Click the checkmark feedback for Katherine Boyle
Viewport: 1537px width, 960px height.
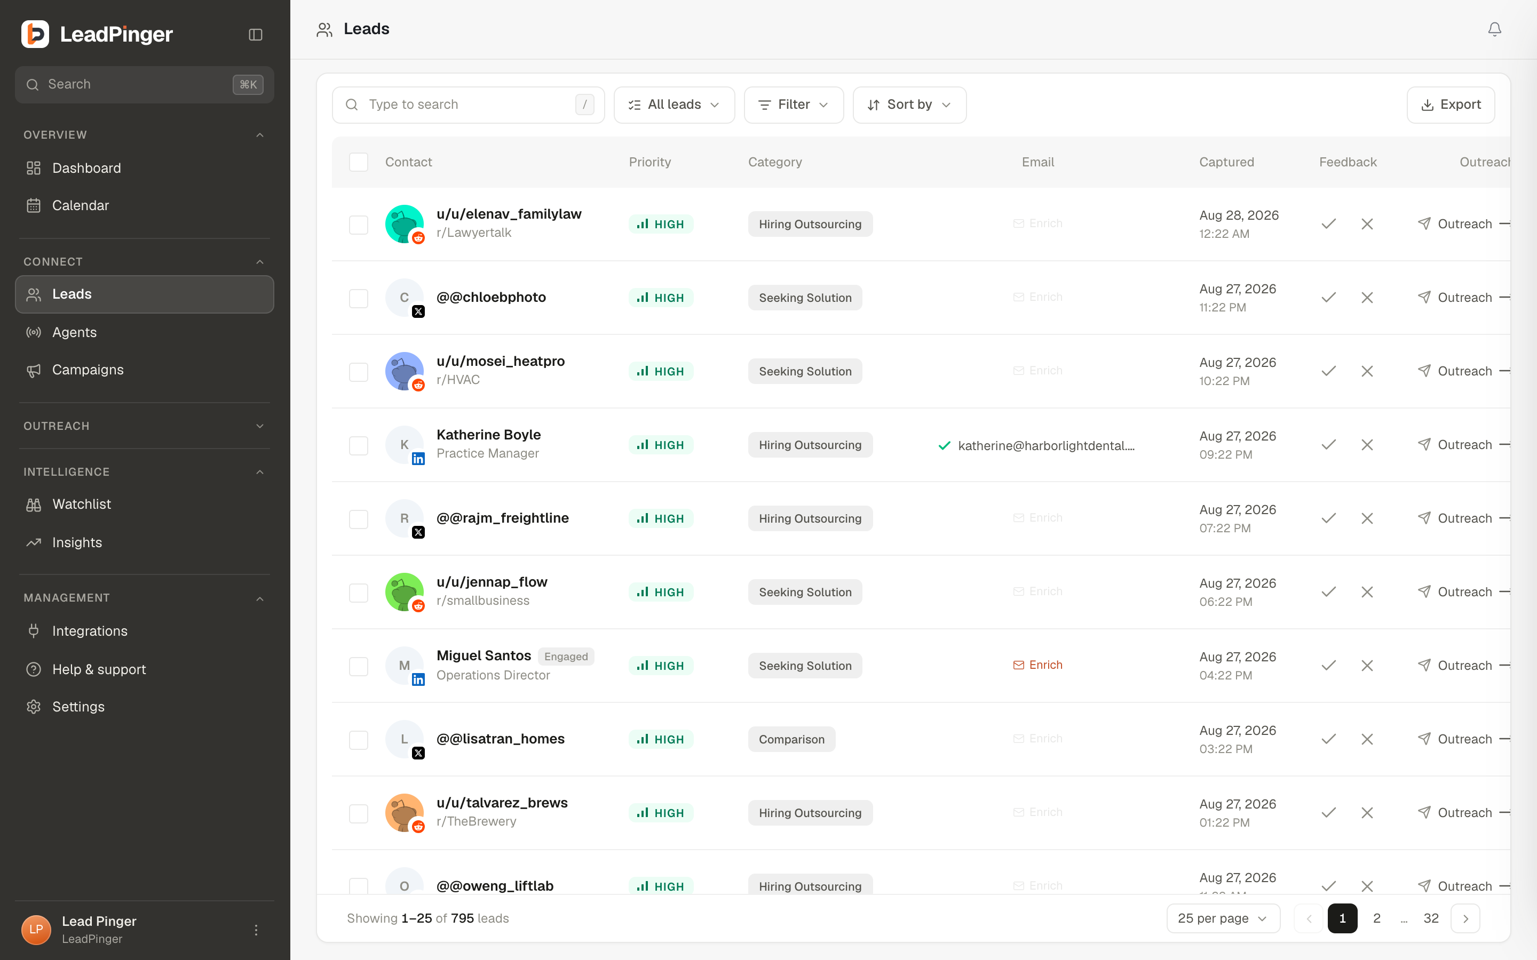click(1328, 445)
